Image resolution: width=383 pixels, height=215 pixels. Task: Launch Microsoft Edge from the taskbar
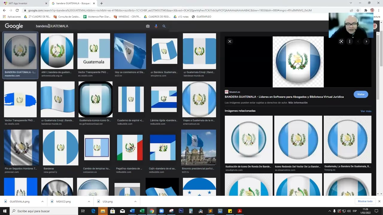click(x=93, y=211)
